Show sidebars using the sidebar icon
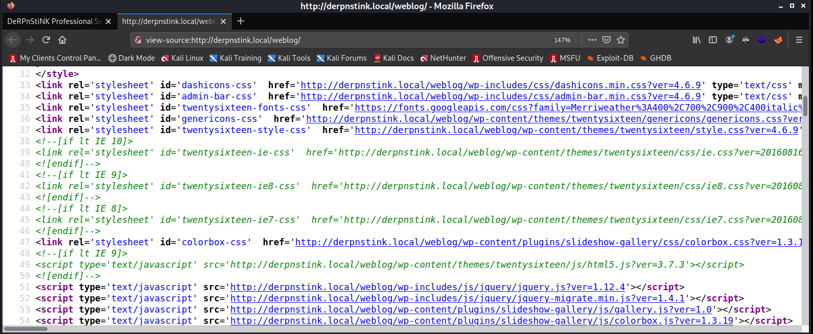The width and height of the screenshot is (813, 334). click(713, 40)
